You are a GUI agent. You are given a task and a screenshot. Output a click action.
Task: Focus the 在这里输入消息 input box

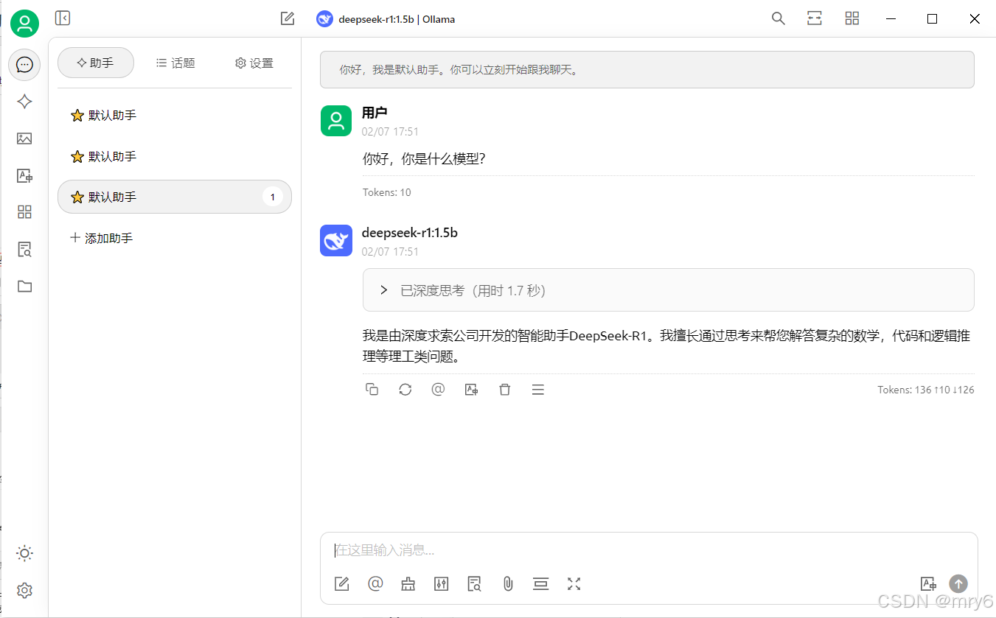coord(649,550)
